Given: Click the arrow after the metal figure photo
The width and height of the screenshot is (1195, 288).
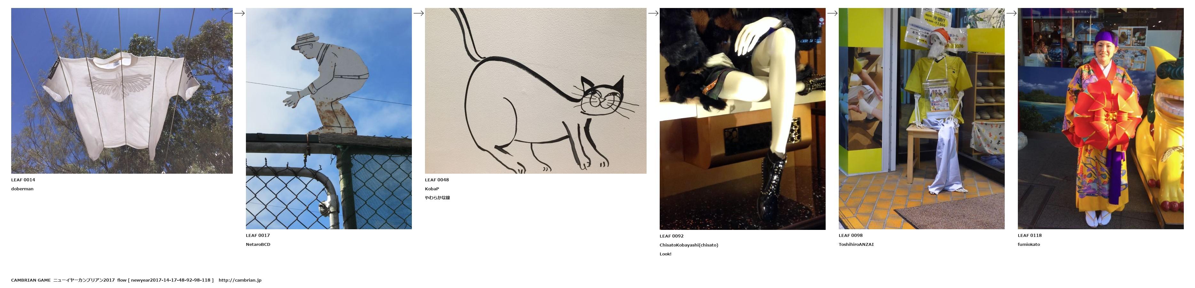Looking at the screenshot, I should pos(419,13).
